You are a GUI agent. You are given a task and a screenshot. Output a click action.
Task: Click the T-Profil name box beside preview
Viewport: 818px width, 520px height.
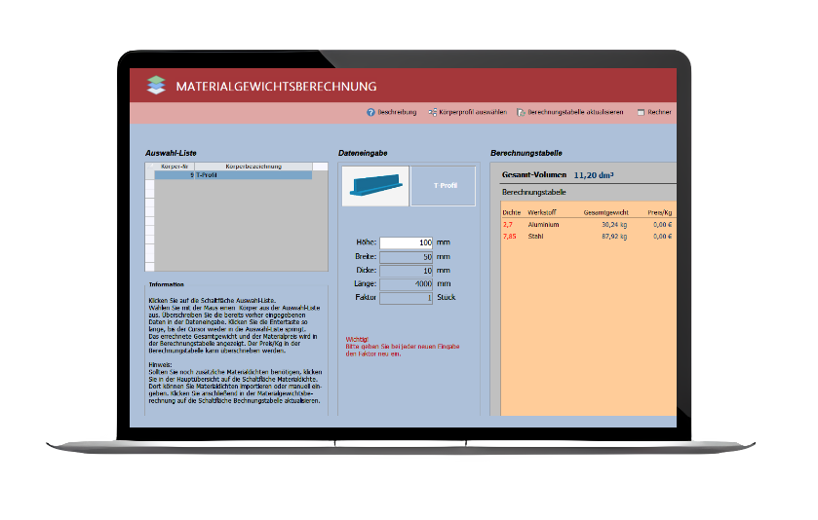coord(443,185)
